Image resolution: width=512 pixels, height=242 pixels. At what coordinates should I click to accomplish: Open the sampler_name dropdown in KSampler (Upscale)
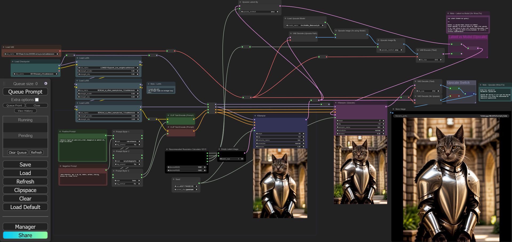[361, 127]
